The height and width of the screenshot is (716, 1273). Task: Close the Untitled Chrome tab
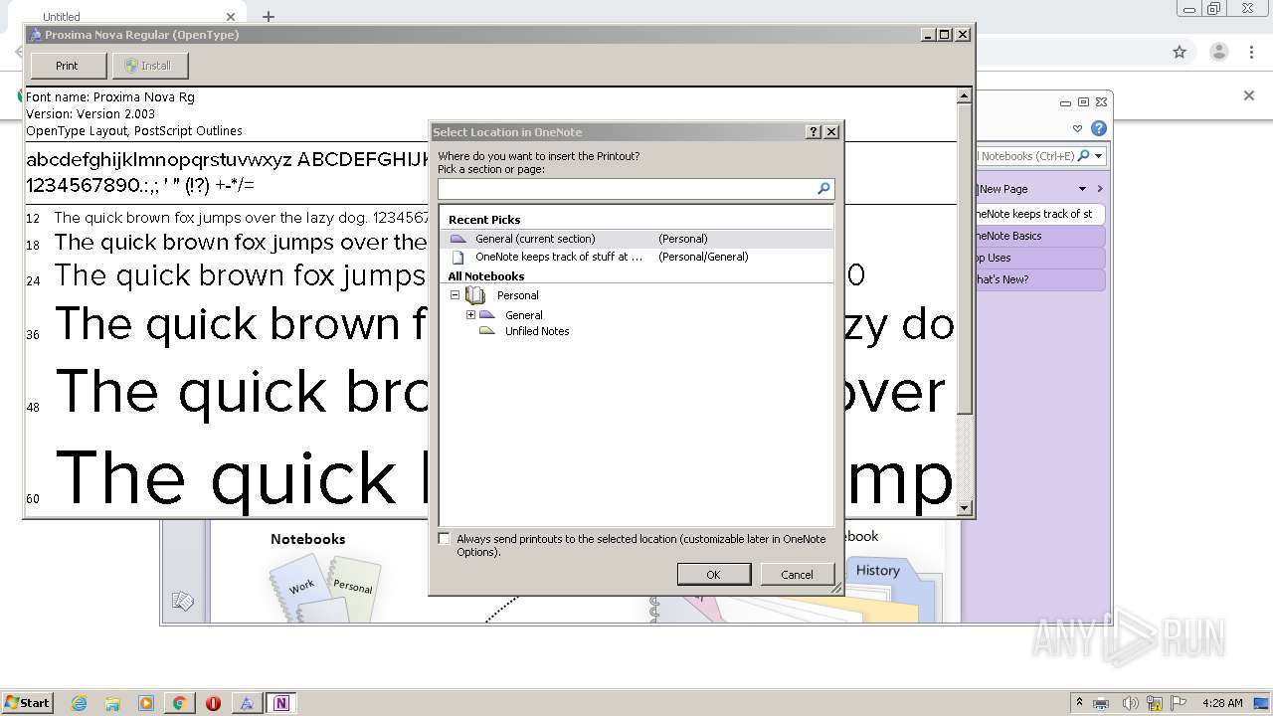(x=231, y=16)
